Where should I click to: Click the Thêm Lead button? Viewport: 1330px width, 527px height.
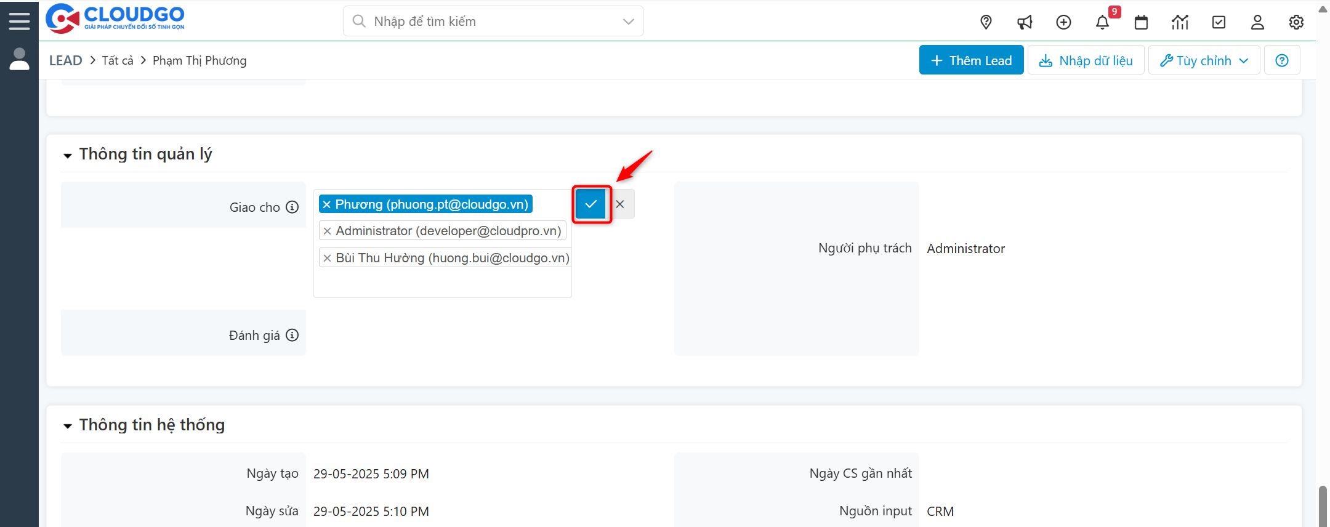[971, 60]
